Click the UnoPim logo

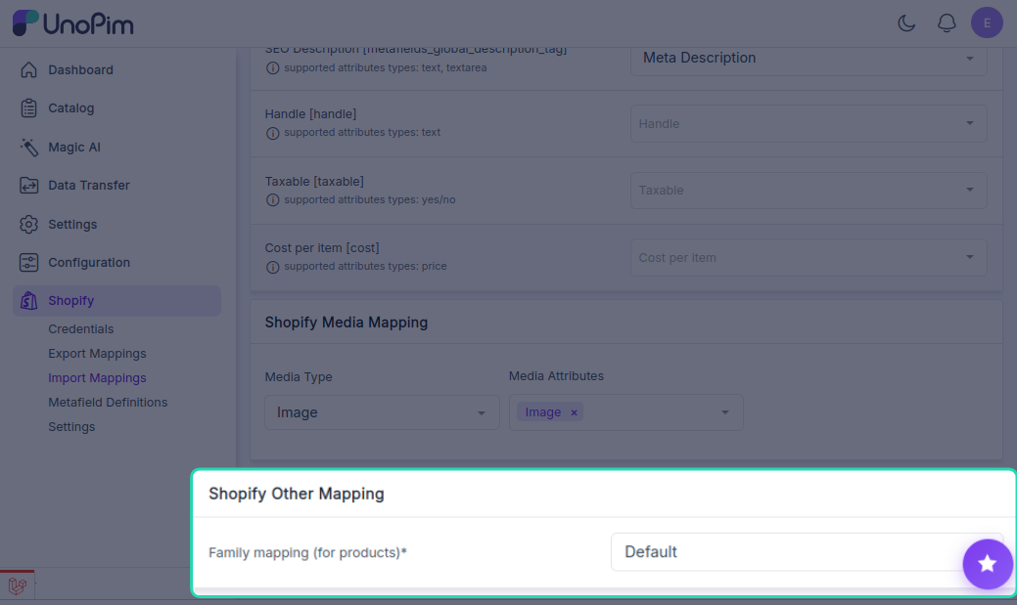click(72, 23)
